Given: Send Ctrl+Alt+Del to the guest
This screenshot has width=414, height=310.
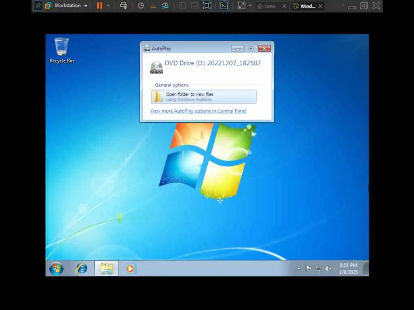Looking at the screenshot, I should click(123, 6).
